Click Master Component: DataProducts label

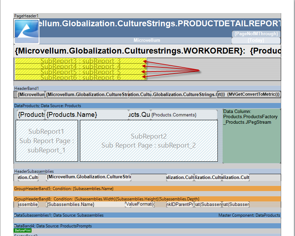[249, 215]
